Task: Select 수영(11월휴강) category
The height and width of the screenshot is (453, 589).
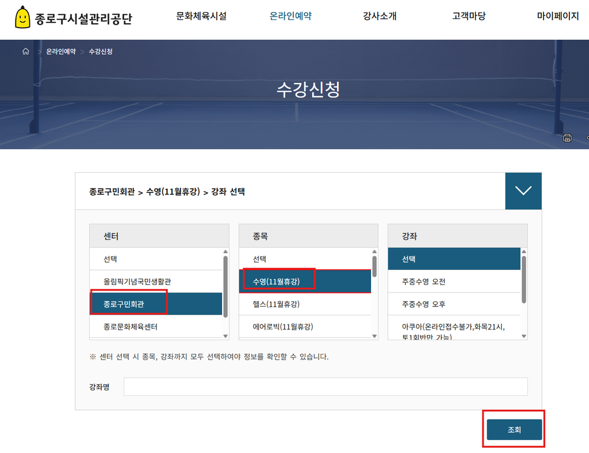Action: coord(305,281)
